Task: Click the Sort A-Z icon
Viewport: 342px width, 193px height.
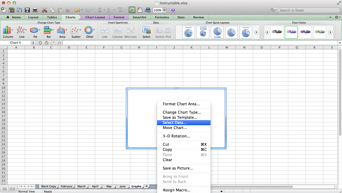Action: click(x=109, y=10)
